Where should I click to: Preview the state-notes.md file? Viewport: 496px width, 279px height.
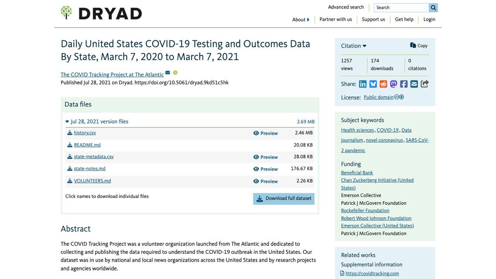pos(265,169)
